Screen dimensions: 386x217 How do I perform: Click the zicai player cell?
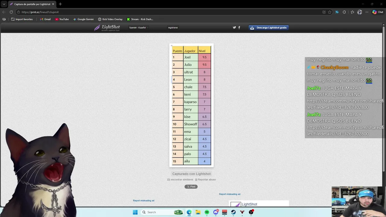click(191, 139)
